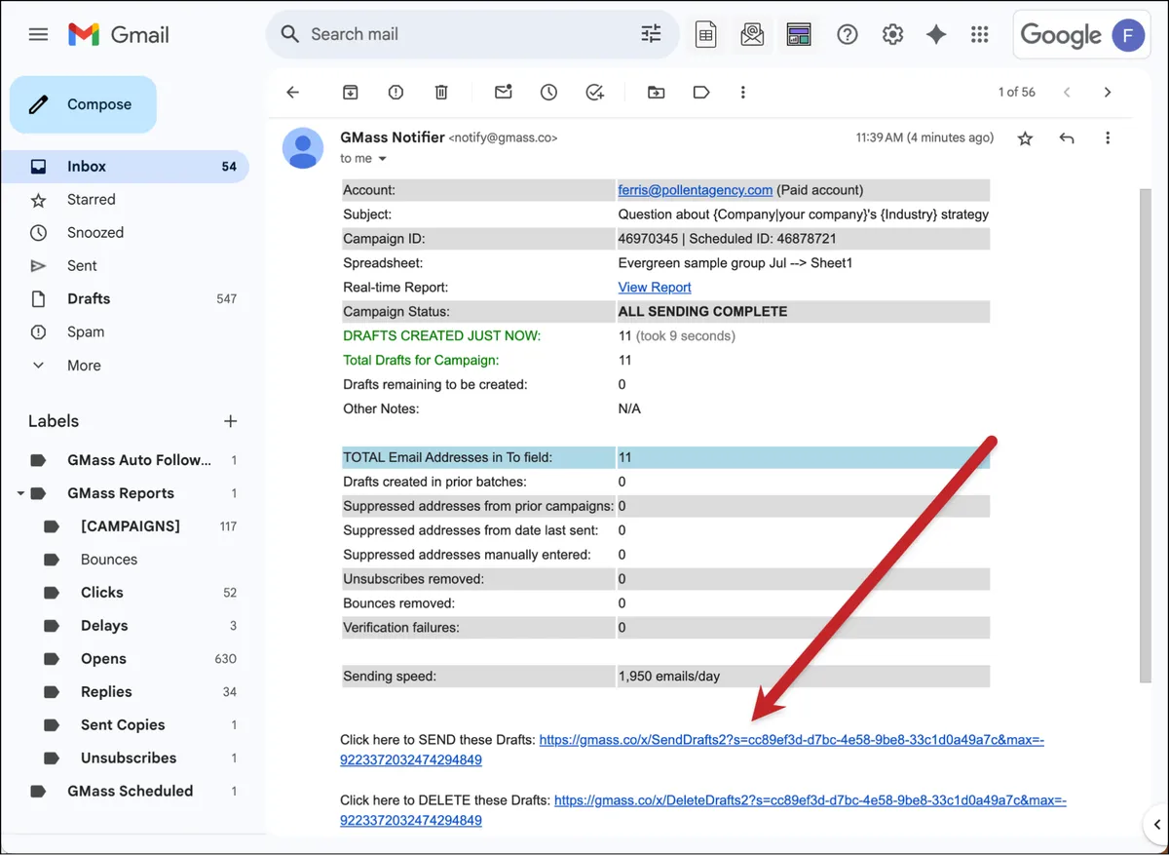Report this message as spam

396,92
